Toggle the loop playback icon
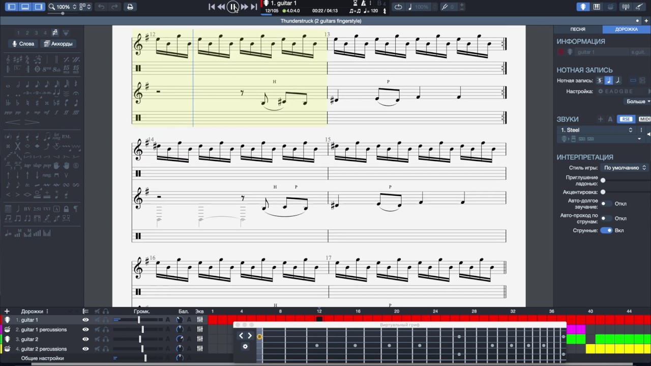 (398, 7)
